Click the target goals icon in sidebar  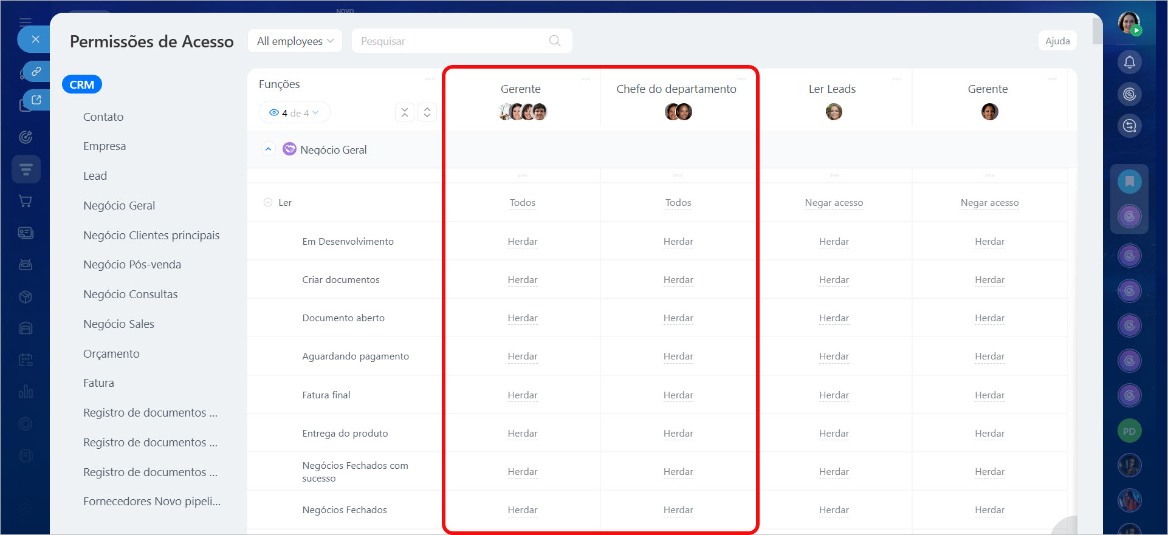[x=26, y=137]
